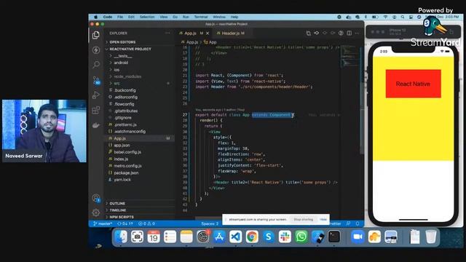Viewport: 466px width, 262px height.
Task: Open Notes from the Dock
Action: pyautogui.click(x=186, y=237)
